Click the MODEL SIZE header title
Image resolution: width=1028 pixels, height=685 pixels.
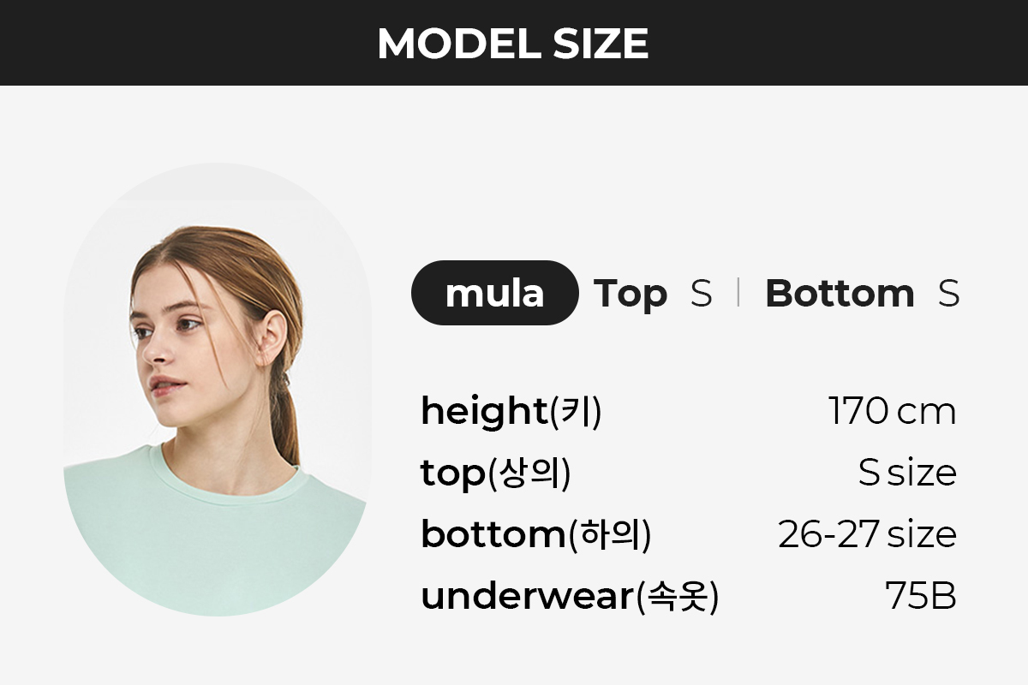[x=513, y=43]
